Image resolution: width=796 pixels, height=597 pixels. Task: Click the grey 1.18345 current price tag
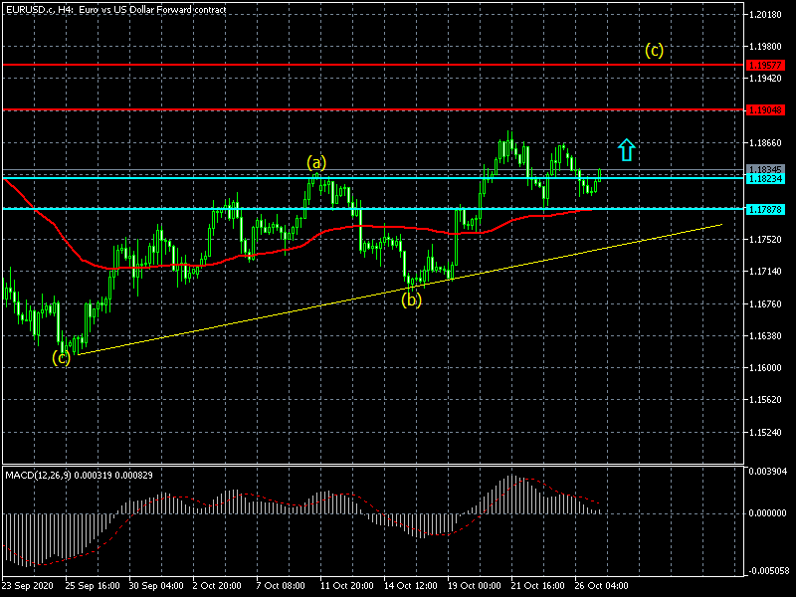coord(768,169)
